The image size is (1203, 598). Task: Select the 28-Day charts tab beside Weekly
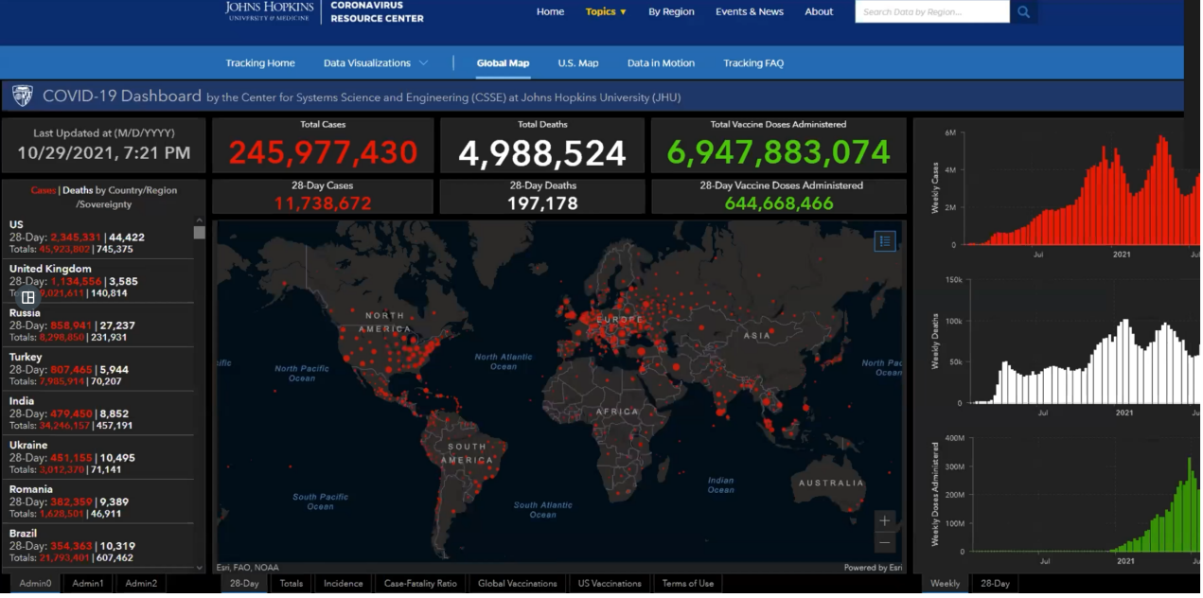tap(995, 584)
